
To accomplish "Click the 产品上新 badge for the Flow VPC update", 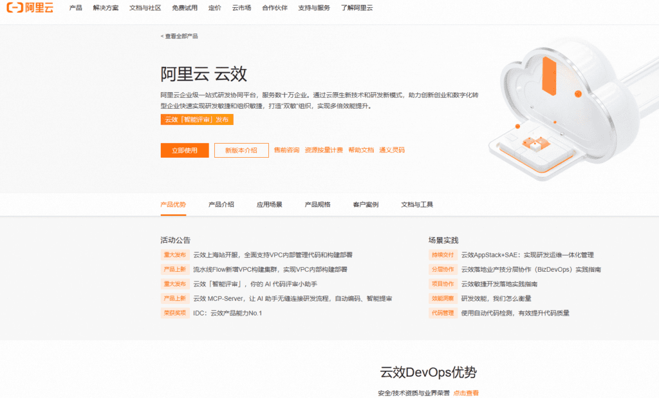I will (x=174, y=269).
